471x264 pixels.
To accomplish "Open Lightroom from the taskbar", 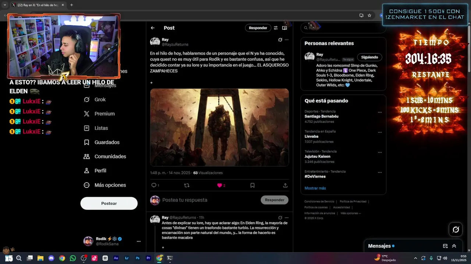I will 127,258.
